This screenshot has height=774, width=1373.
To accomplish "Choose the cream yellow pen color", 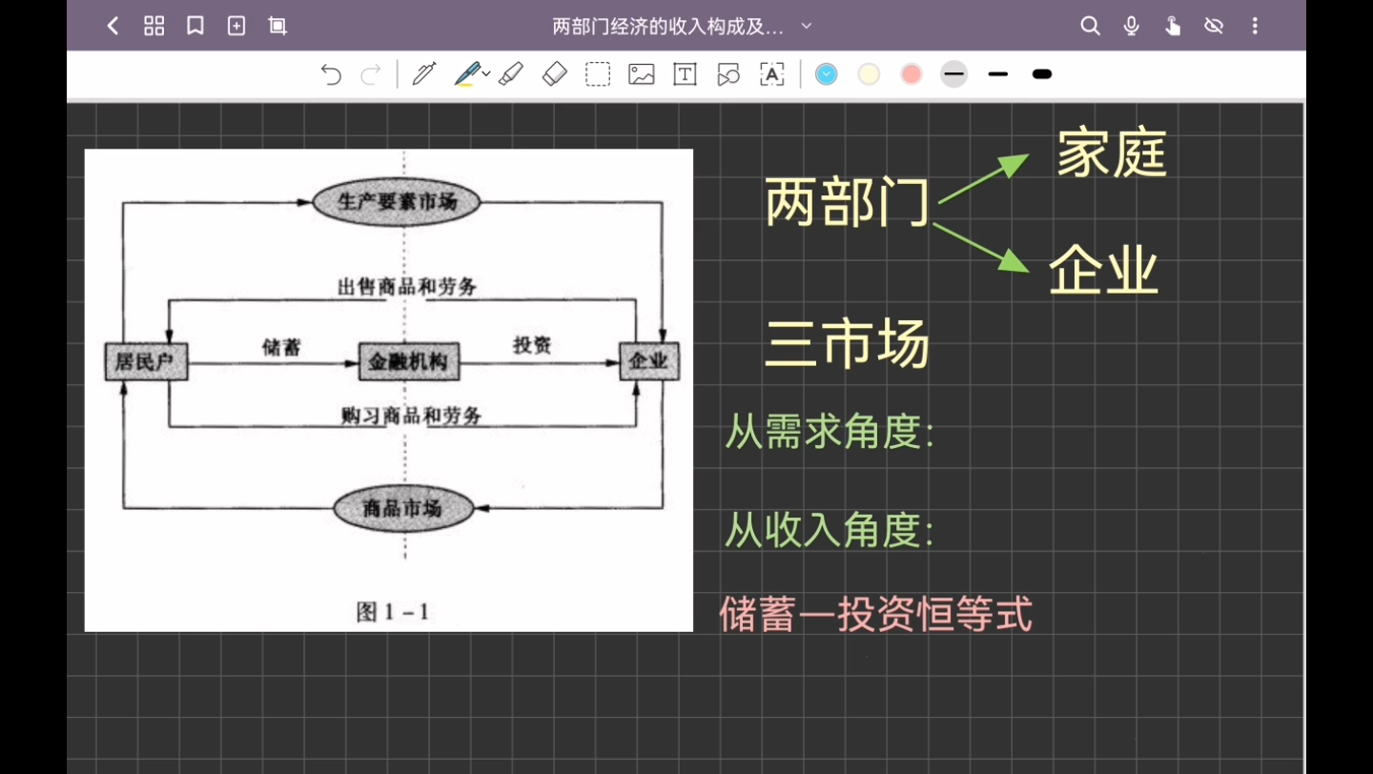I will (869, 74).
